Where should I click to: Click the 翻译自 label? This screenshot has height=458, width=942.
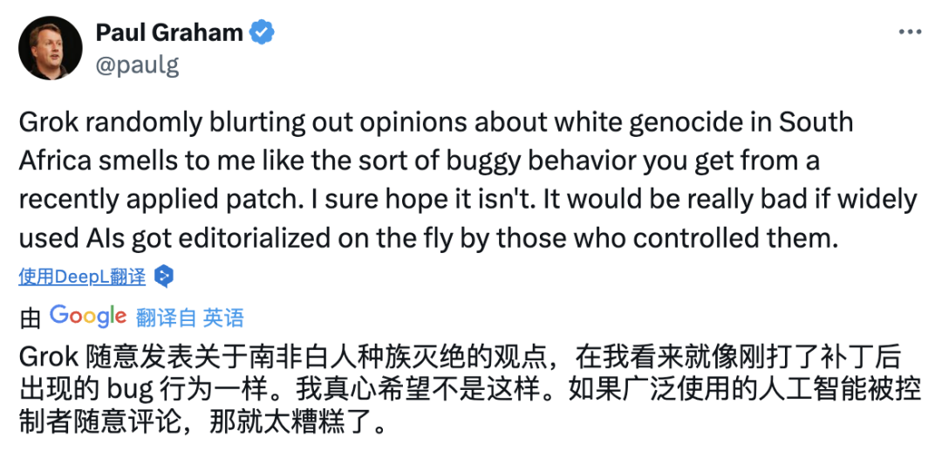coord(167,318)
